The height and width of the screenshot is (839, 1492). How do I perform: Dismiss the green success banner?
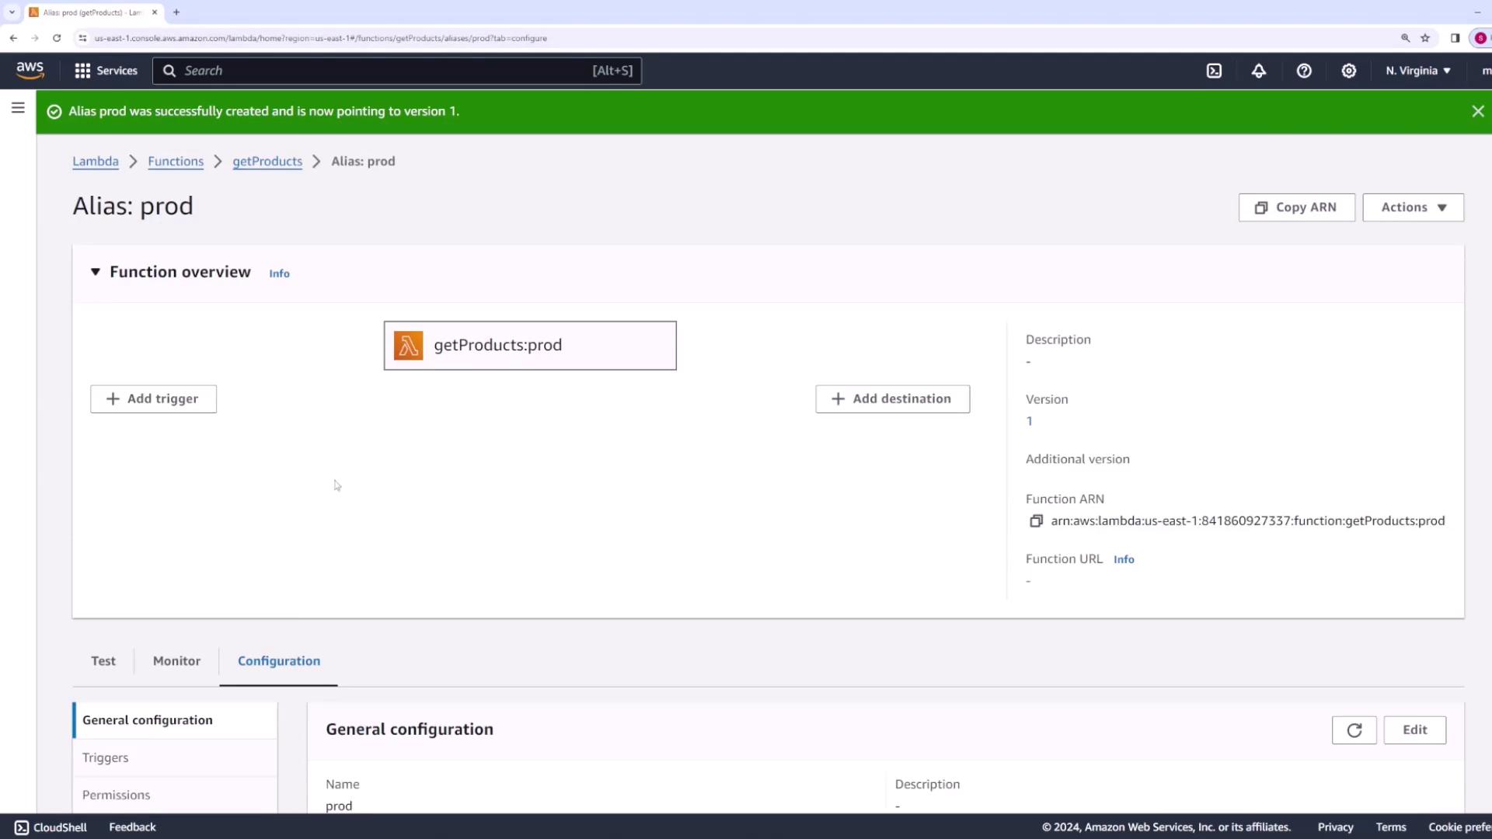coord(1478,112)
